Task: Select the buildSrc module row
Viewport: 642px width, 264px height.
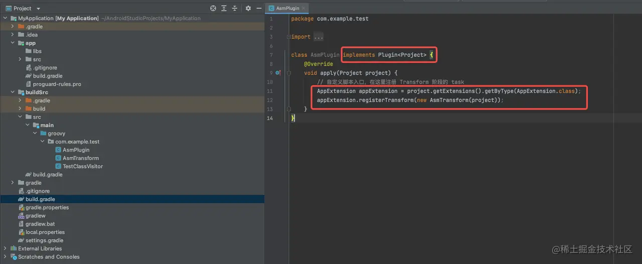Action: tap(132, 92)
